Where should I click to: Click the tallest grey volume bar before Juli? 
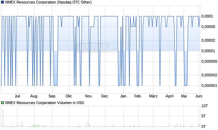click(x=3, y=118)
